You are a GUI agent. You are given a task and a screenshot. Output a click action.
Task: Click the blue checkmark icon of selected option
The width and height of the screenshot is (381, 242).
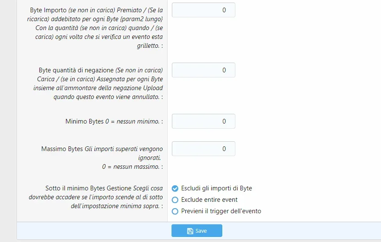[x=175, y=188]
